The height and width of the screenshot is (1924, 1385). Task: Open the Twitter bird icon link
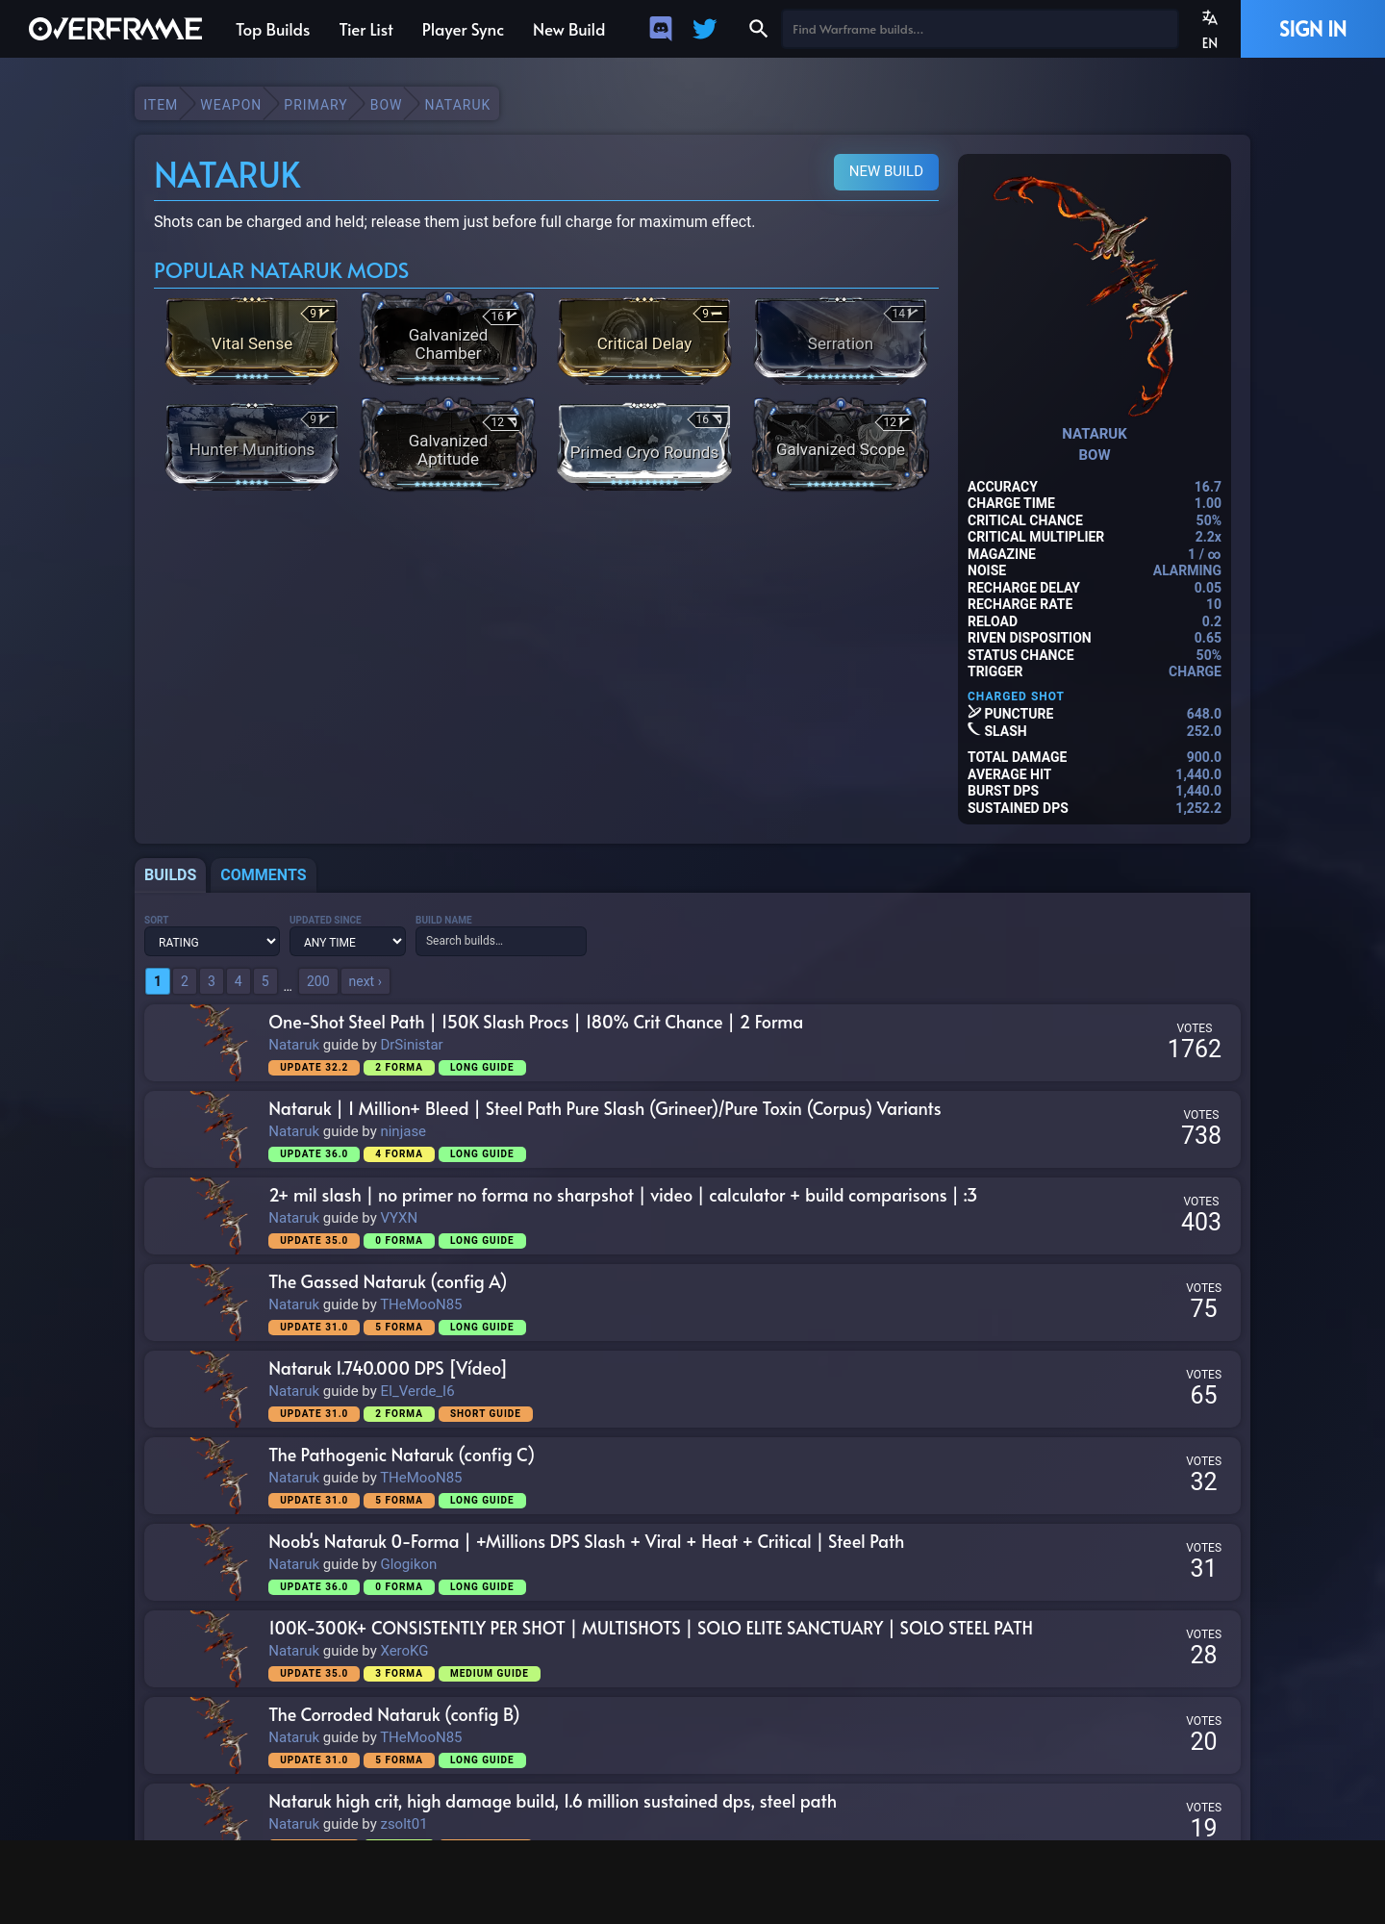pyautogui.click(x=705, y=29)
